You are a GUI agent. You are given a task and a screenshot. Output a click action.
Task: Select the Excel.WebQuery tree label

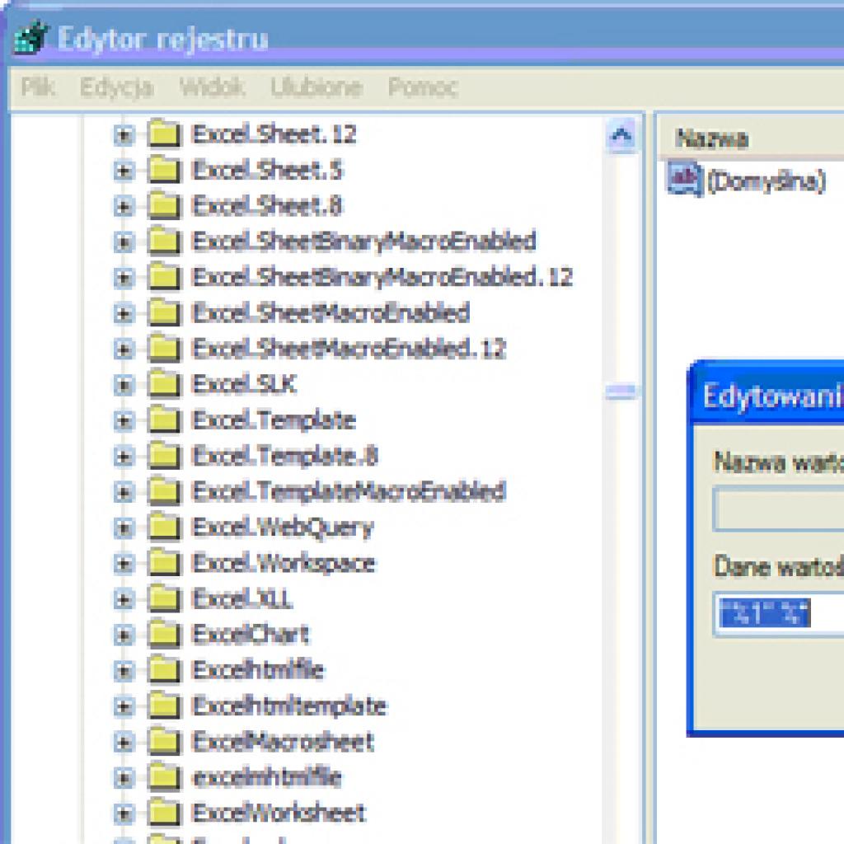282,527
